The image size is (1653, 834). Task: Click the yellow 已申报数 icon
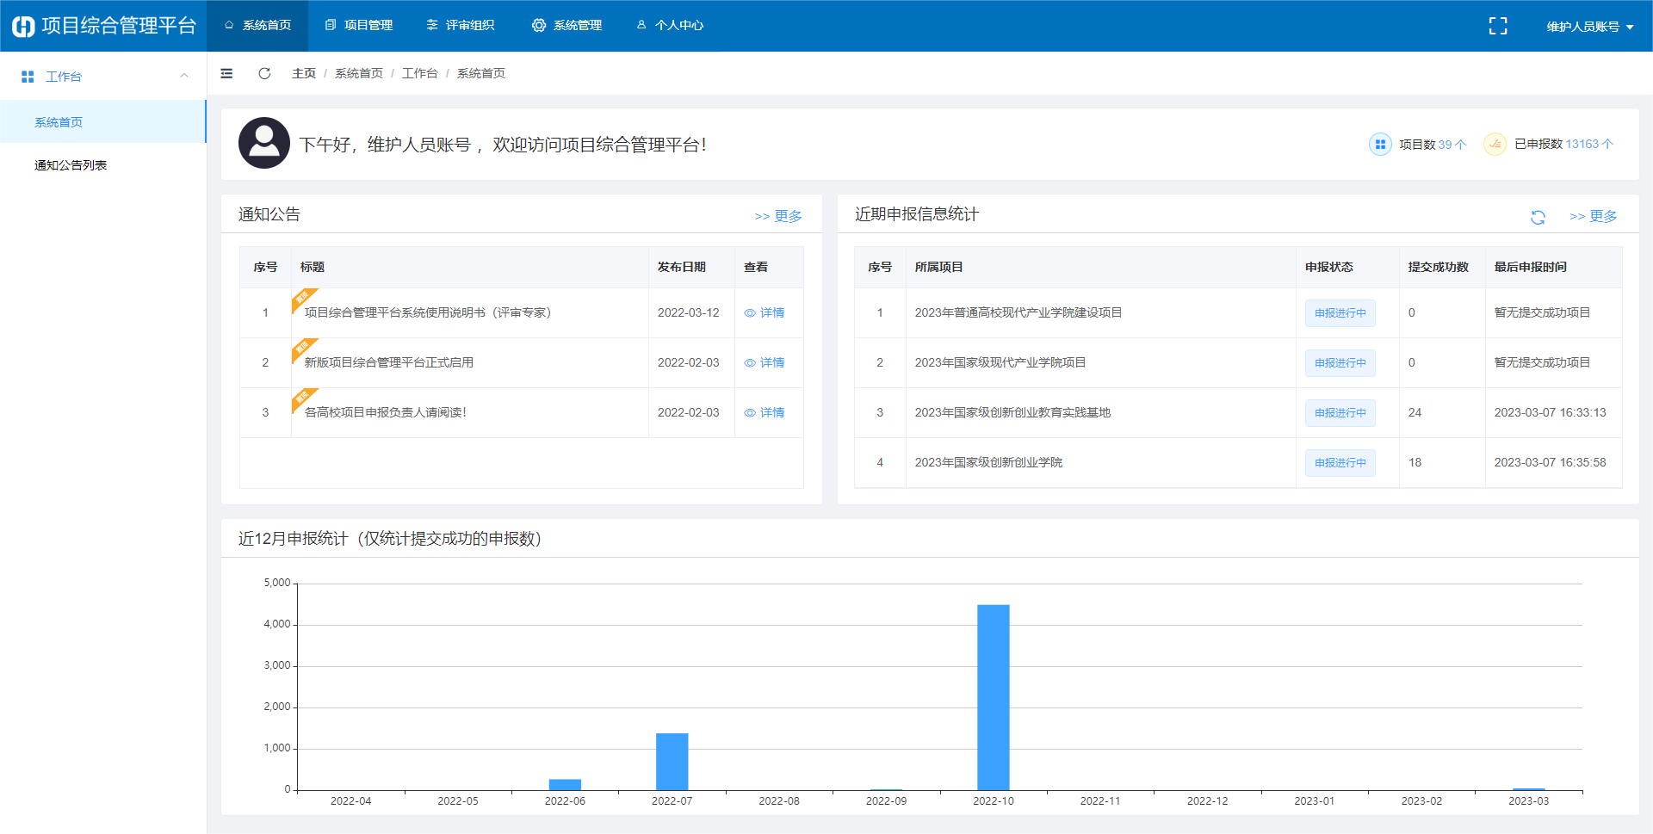click(1495, 145)
